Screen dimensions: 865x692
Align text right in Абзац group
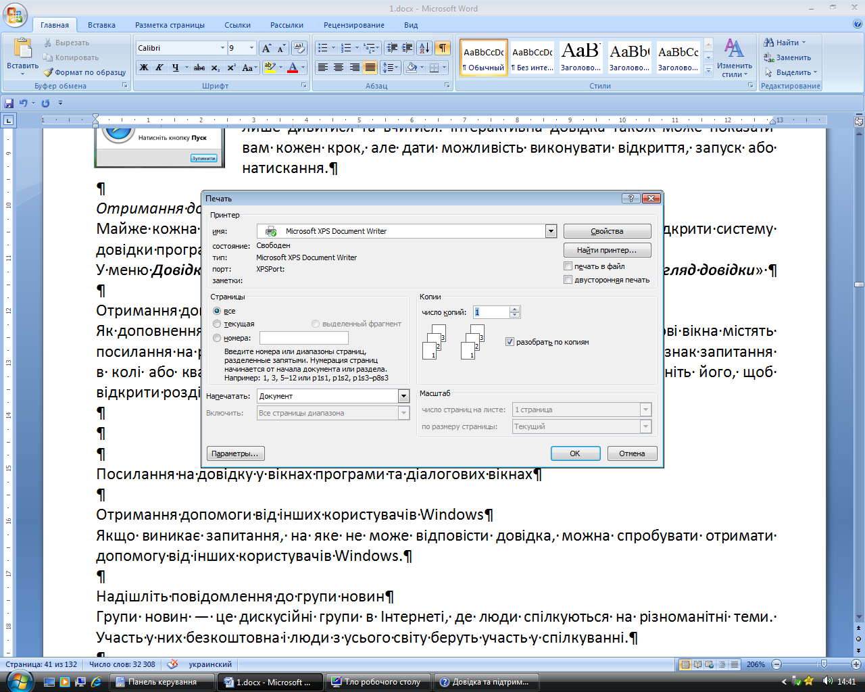(x=354, y=68)
